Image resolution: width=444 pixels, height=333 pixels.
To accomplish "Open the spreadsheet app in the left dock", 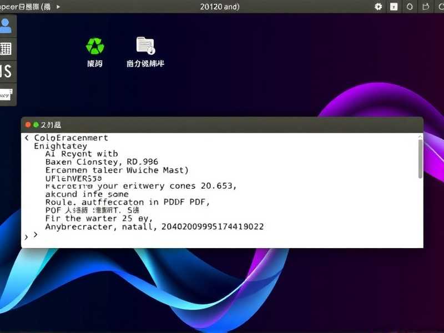I will [7, 49].
